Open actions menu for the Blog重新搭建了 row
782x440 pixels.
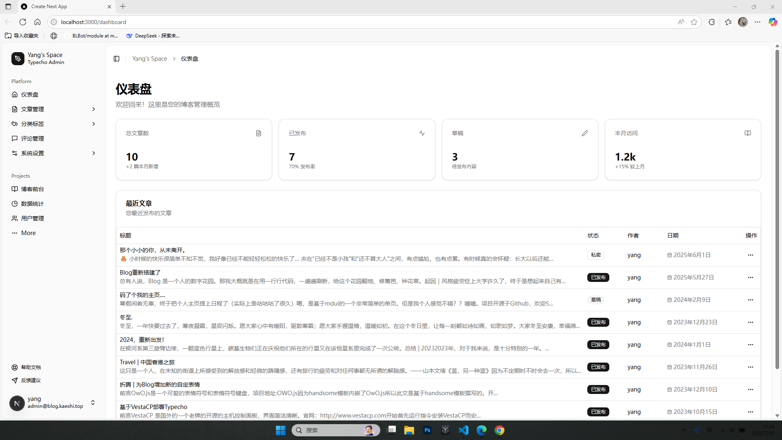point(750,277)
